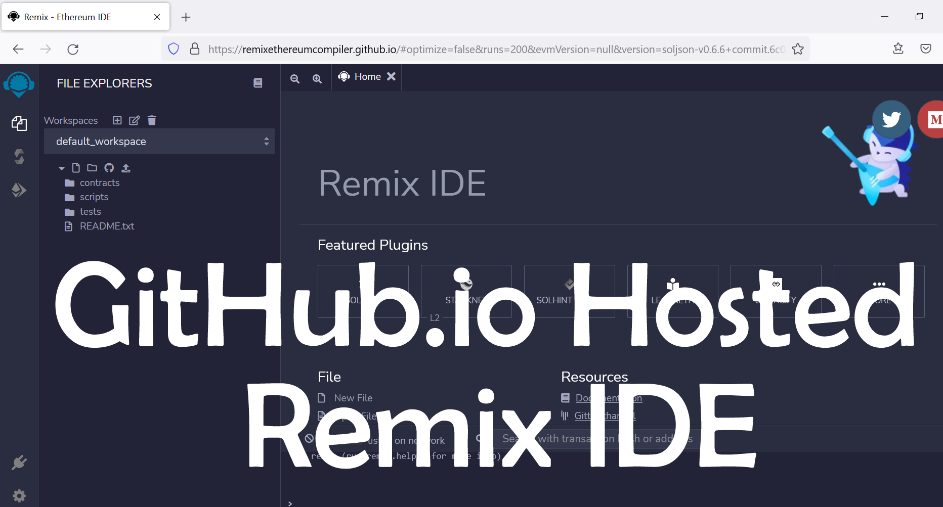Click the Twitter bird icon
Image resolution: width=943 pixels, height=507 pixels.
click(891, 119)
